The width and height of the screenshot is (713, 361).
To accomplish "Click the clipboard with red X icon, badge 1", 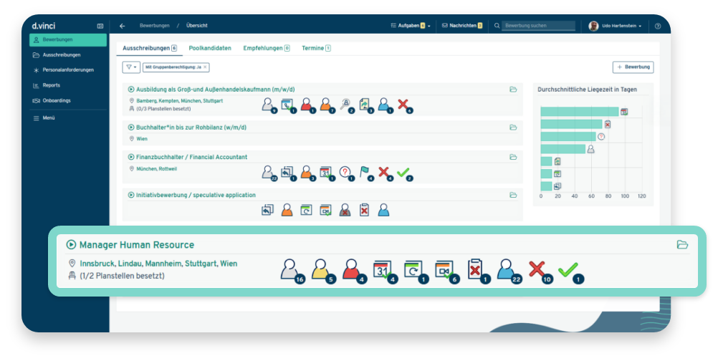I will tap(476, 269).
